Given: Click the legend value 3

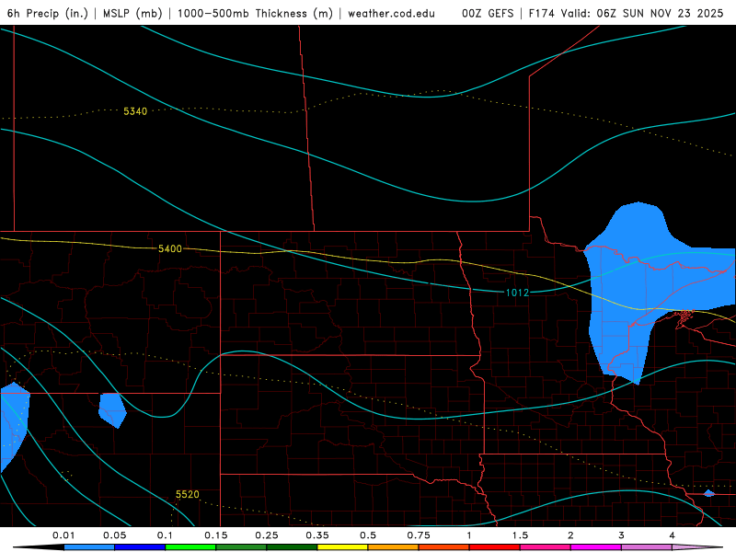Looking at the screenshot, I should [x=622, y=535].
